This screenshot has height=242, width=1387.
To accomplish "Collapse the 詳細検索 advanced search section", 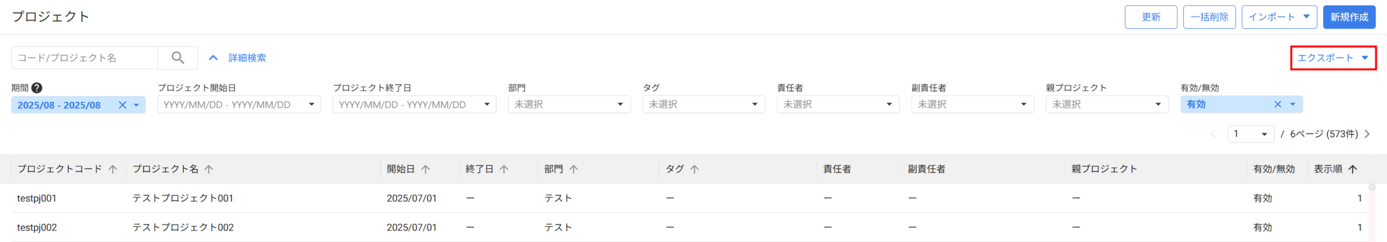I will 237,57.
